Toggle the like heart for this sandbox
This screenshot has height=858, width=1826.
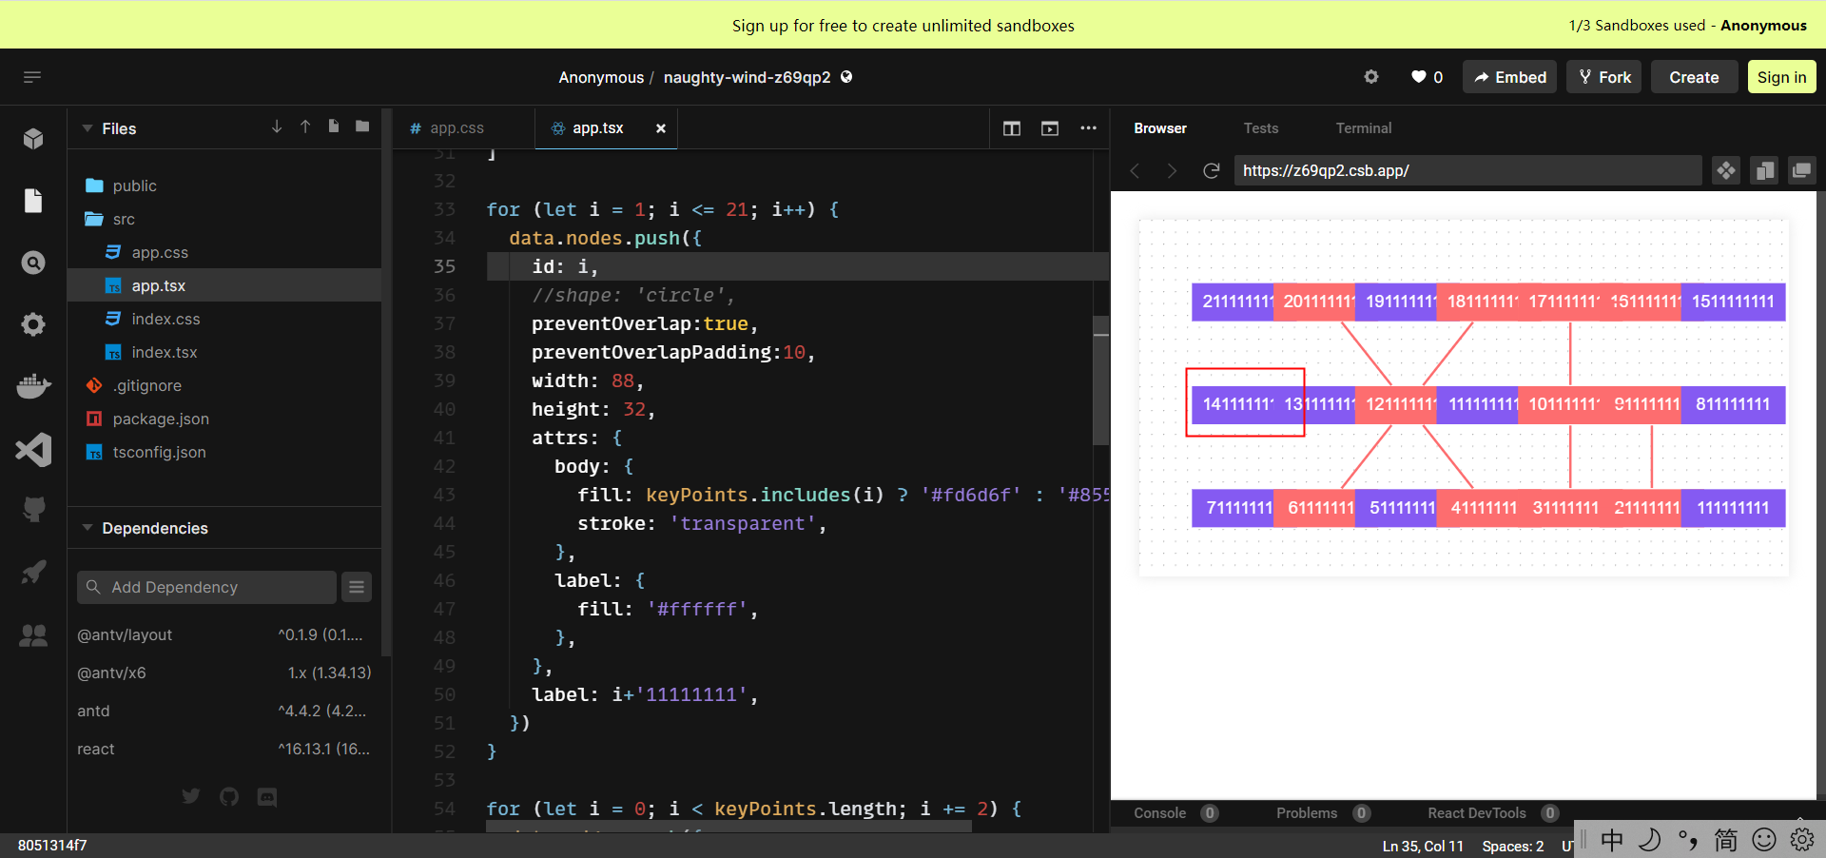point(1417,77)
